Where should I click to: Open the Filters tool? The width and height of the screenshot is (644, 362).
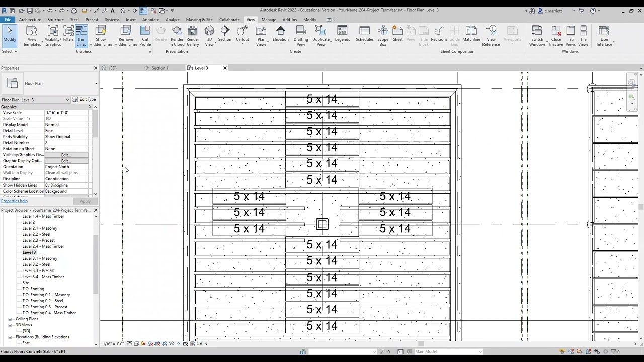tap(68, 35)
